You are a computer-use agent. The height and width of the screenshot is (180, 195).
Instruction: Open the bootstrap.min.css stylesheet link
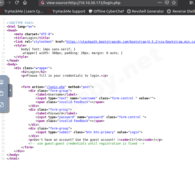click(131, 42)
